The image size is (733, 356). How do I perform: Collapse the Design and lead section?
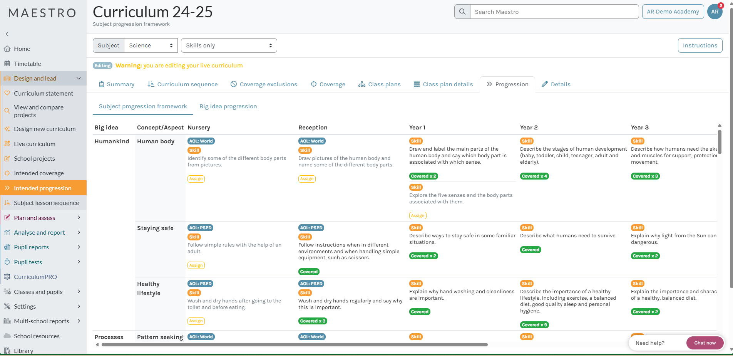click(79, 79)
